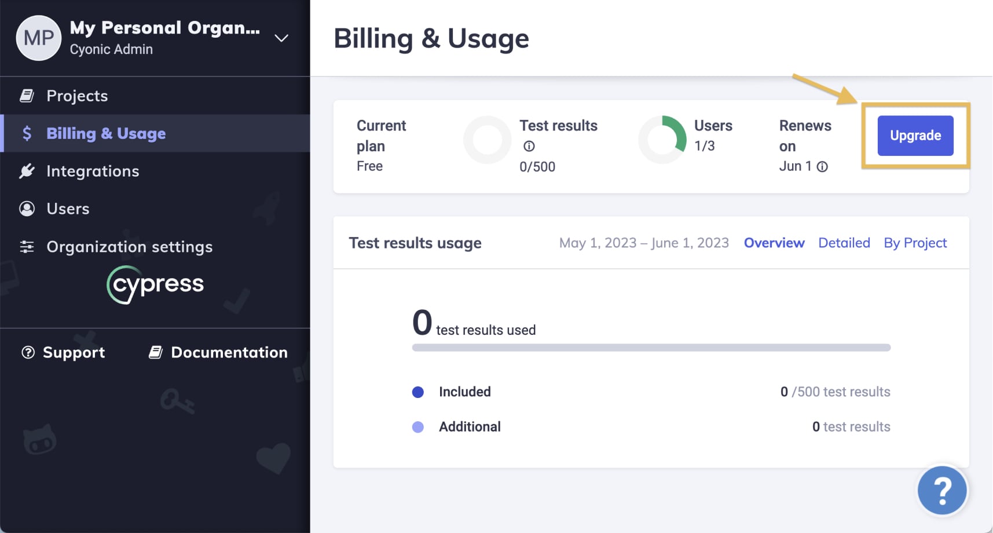Click the Renews on info icon

pos(822,167)
